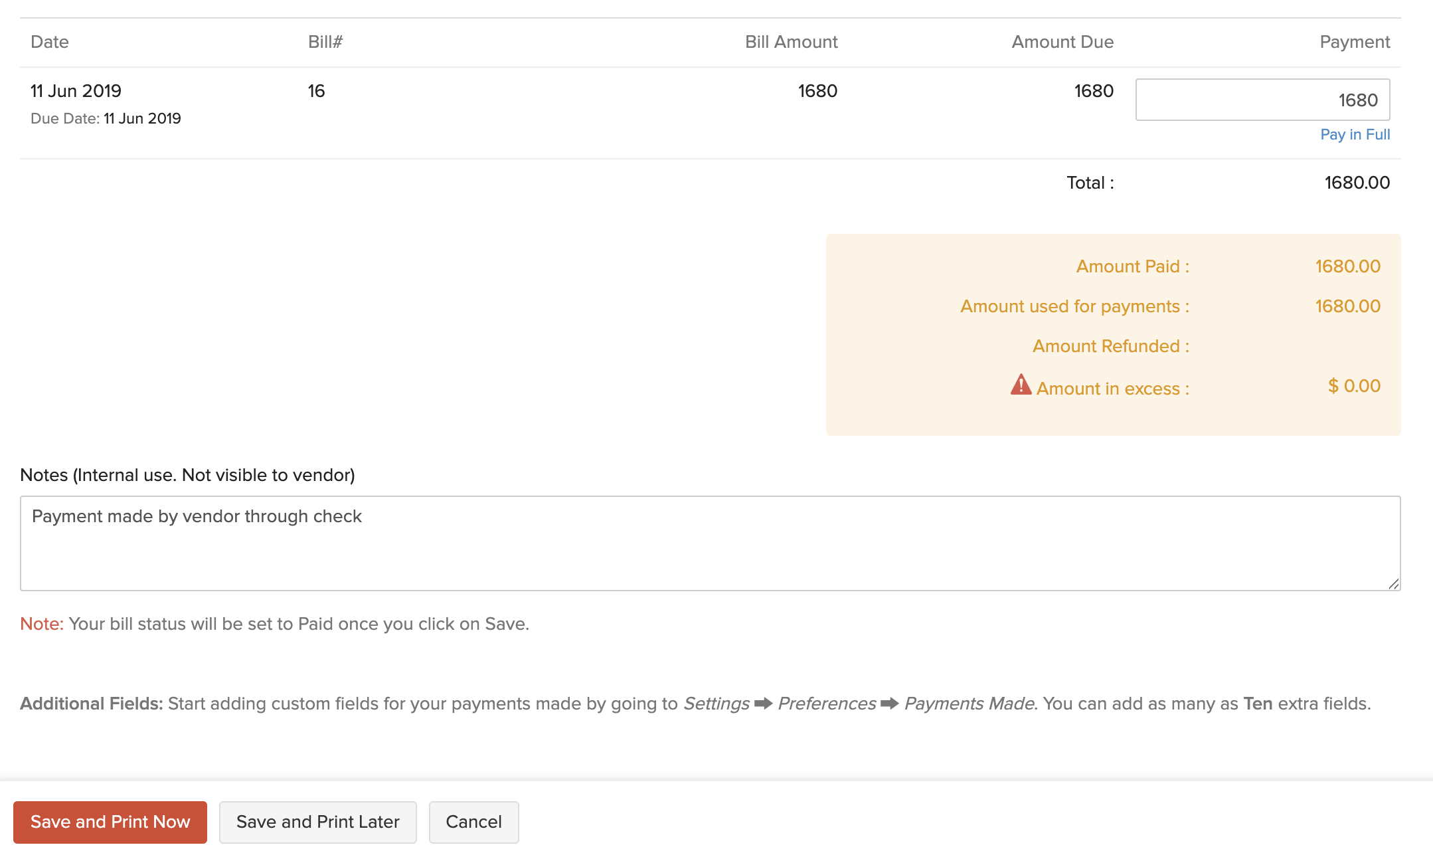This screenshot has height=857, width=1433.
Task: Click the arrow icon after Settings
Action: pyautogui.click(x=763, y=704)
